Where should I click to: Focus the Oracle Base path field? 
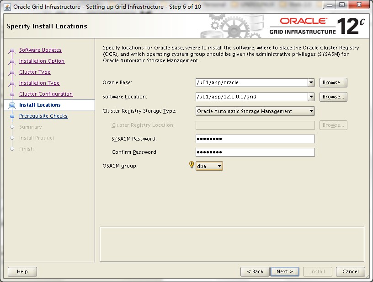[x=252, y=83]
